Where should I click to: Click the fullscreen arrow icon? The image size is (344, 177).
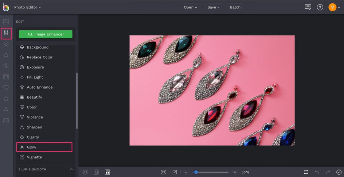coord(175,172)
